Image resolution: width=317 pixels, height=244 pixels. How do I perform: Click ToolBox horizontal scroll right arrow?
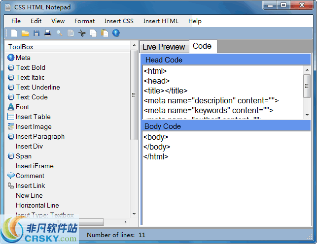pos(126,222)
